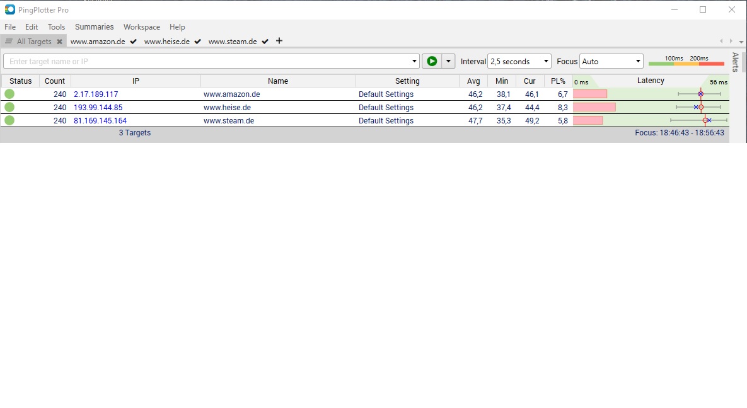
Task: Click the 100ms 200ms latency color scale
Action: point(686,60)
